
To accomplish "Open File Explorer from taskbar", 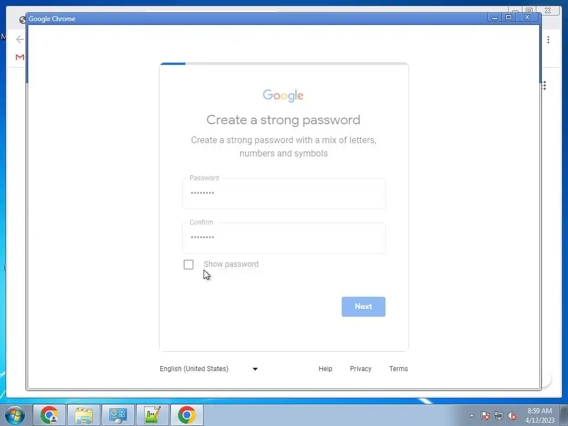I will pos(84,415).
